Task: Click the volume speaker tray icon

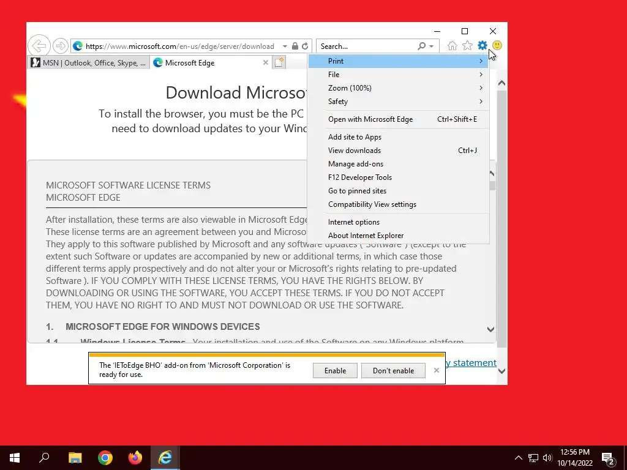Action: point(547,458)
